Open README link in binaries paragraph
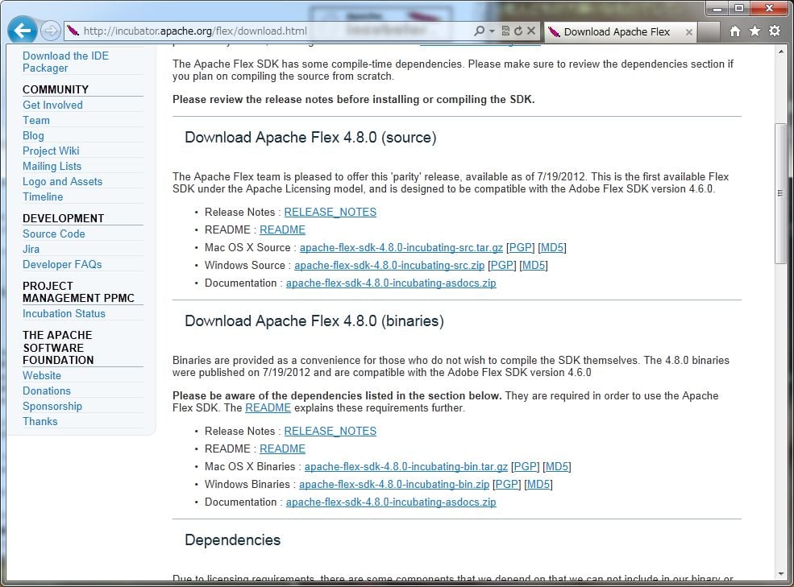The height and width of the screenshot is (587, 794). 268,408
